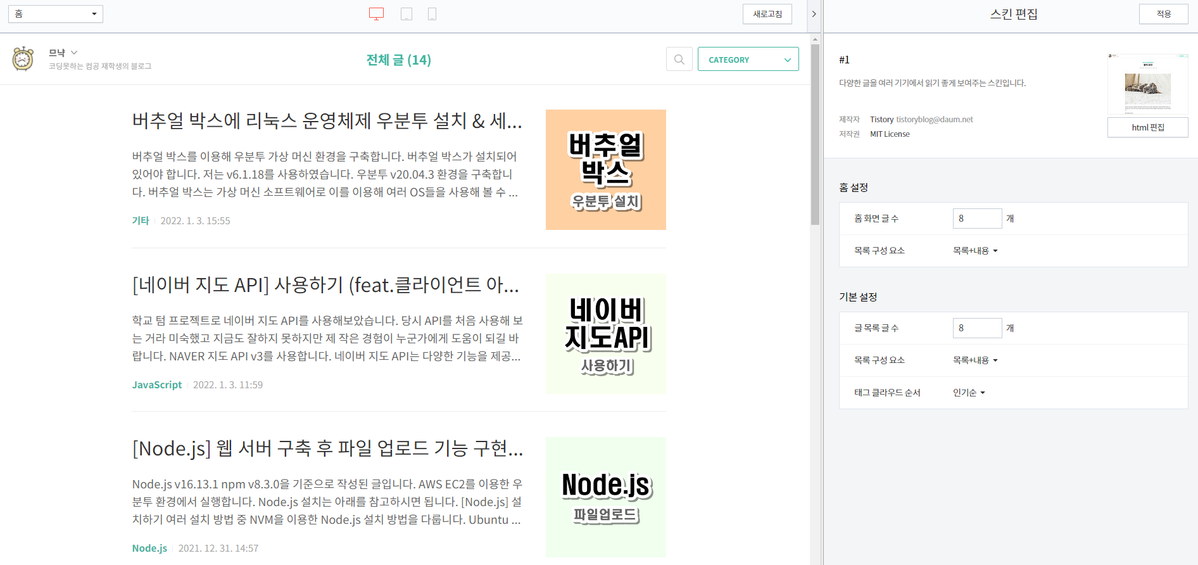The image size is (1198, 565).
Task: Expand the 므냑 blog title chevron
Action: point(74,53)
